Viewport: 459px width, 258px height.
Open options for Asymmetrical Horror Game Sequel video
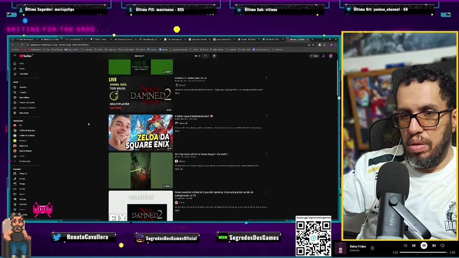pos(266,154)
